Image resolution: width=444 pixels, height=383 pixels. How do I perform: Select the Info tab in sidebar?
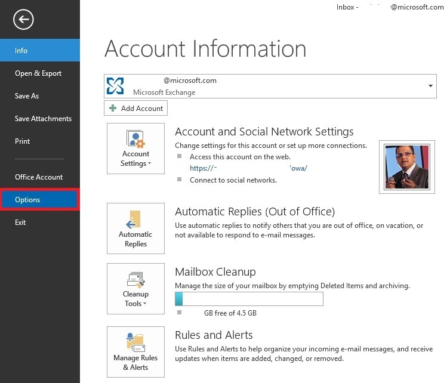[x=40, y=50]
